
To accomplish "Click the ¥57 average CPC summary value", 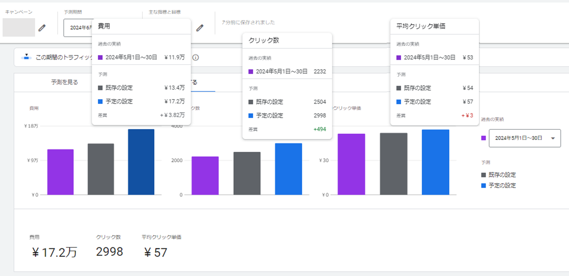I will pos(156,252).
